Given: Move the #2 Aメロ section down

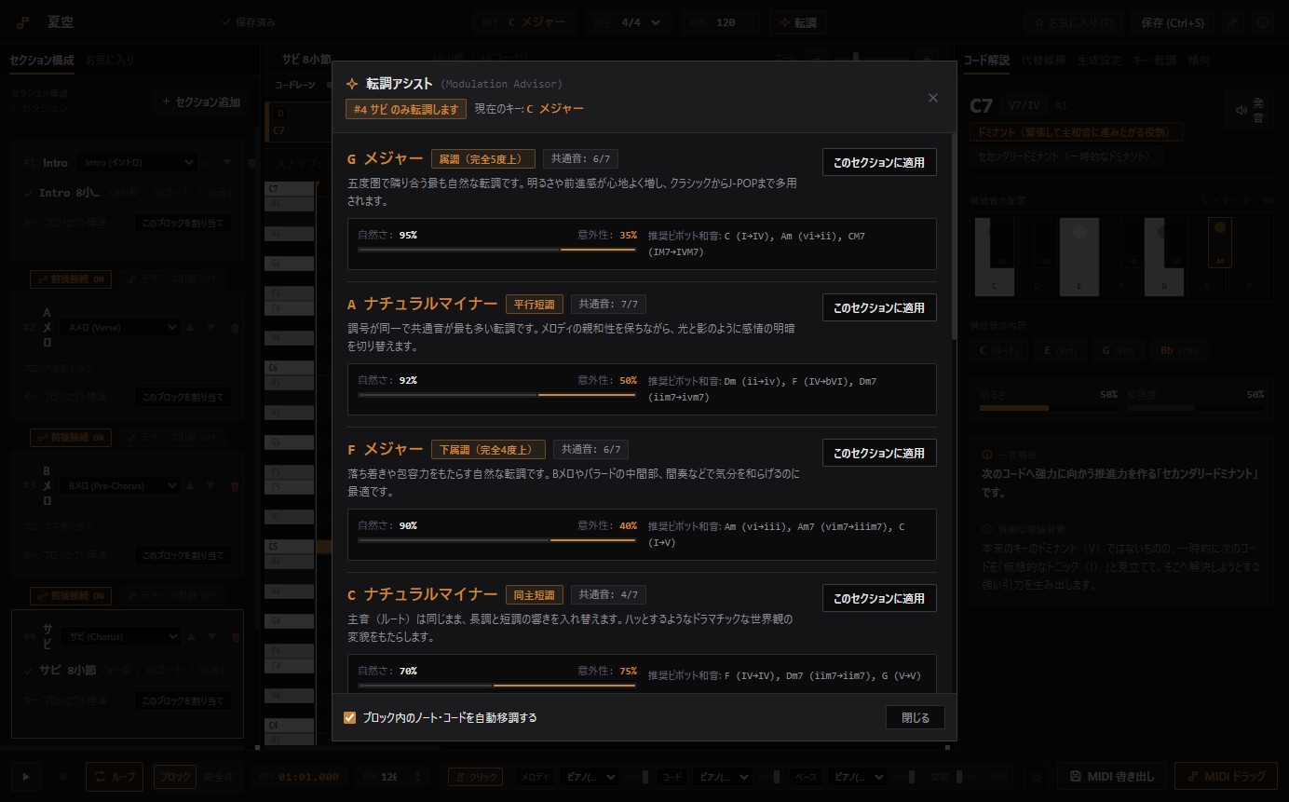Looking at the screenshot, I should tap(211, 328).
